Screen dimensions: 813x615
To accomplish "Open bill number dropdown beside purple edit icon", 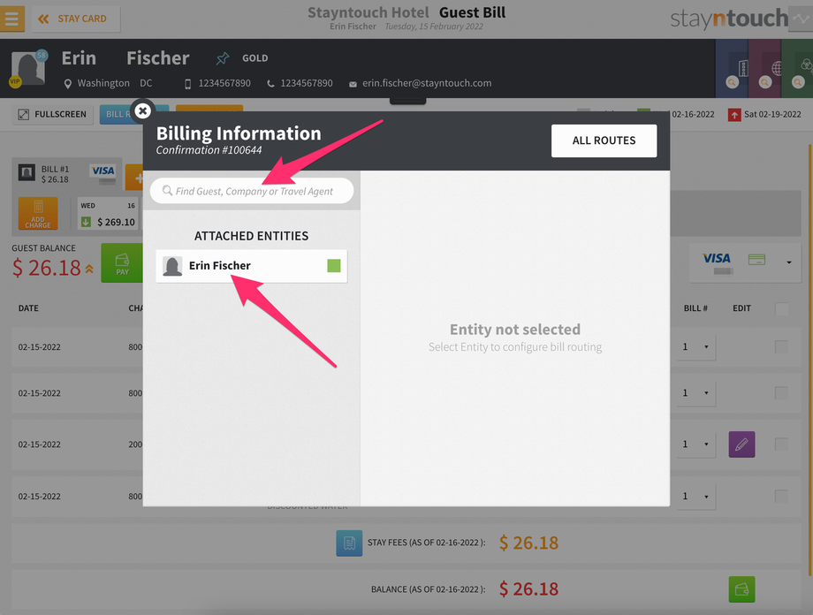I will [x=695, y=444].
